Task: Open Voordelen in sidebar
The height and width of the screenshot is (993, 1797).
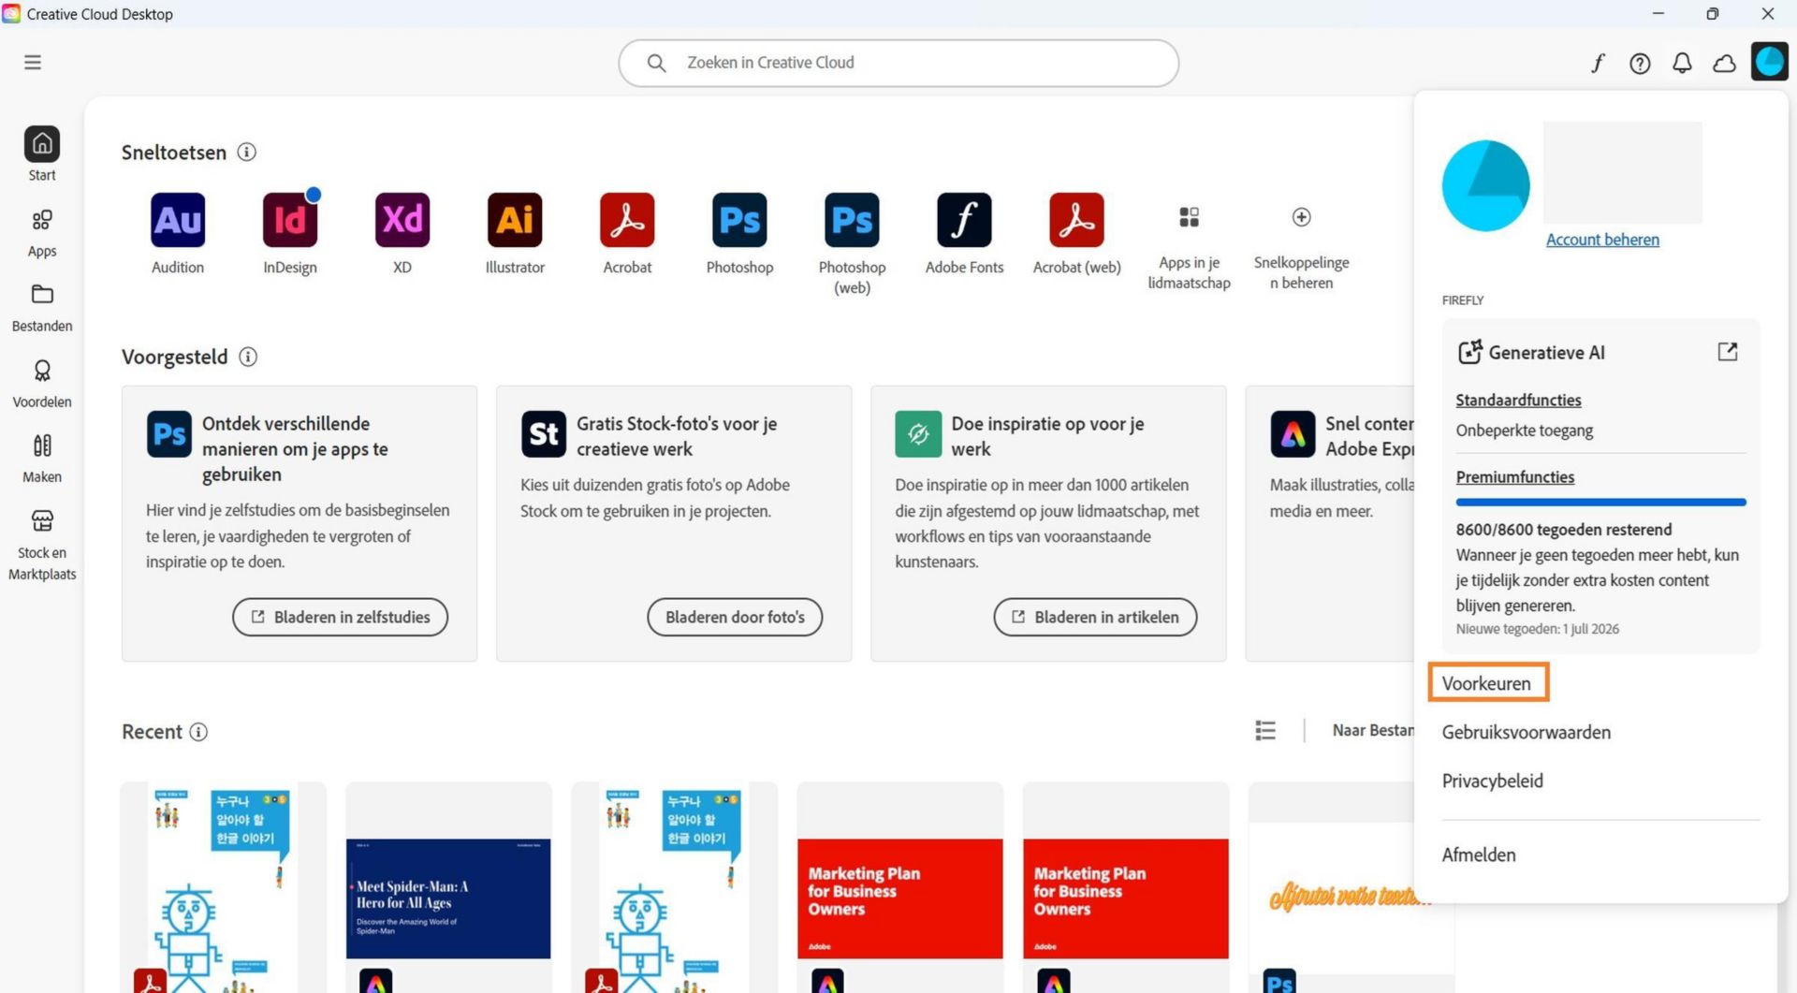Action: tap(42, 384)
